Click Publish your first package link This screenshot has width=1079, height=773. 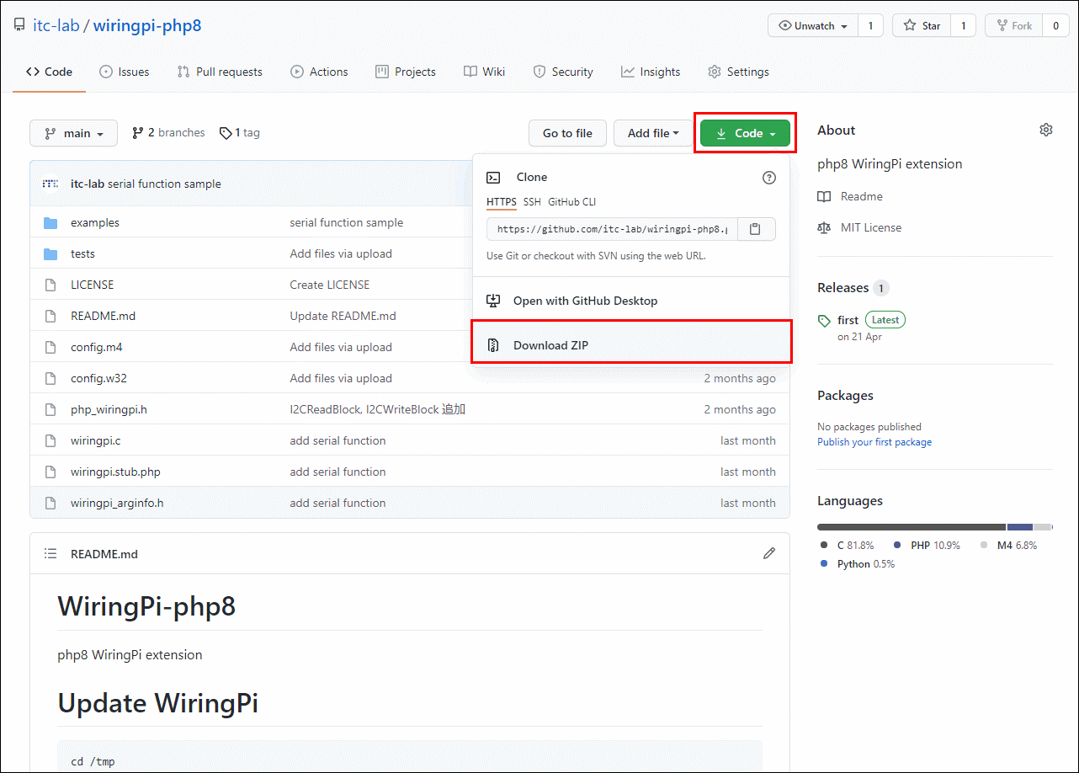874,442
